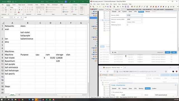The image size is (179, 101).
Task: Toggle Italic formatting in Excel ribbon
Action: click(x=13, y=10)
